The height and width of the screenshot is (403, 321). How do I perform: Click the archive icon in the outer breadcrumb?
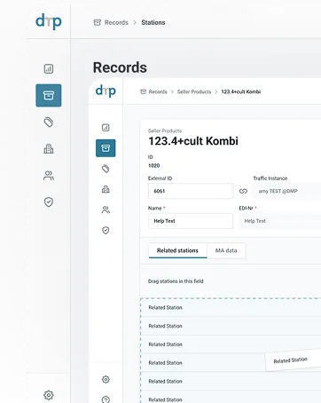98,22
